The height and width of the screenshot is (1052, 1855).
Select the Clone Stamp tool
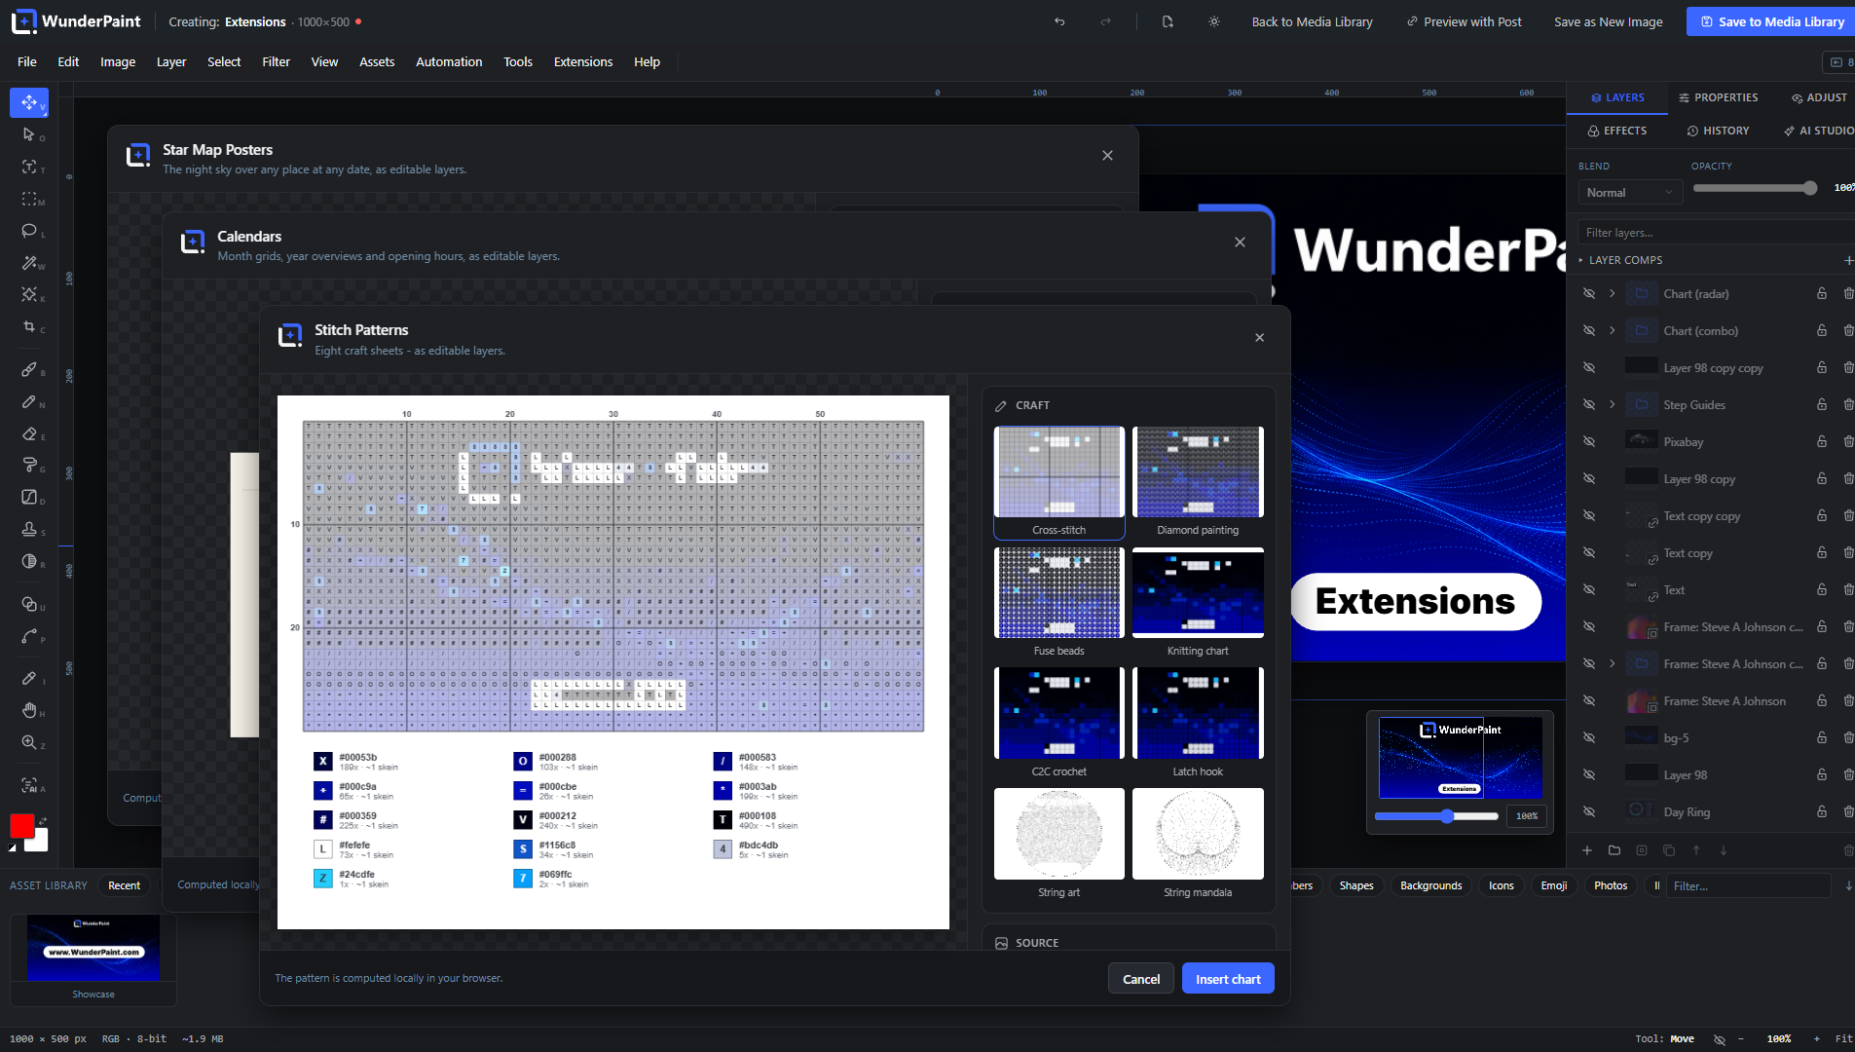point(29,529)
